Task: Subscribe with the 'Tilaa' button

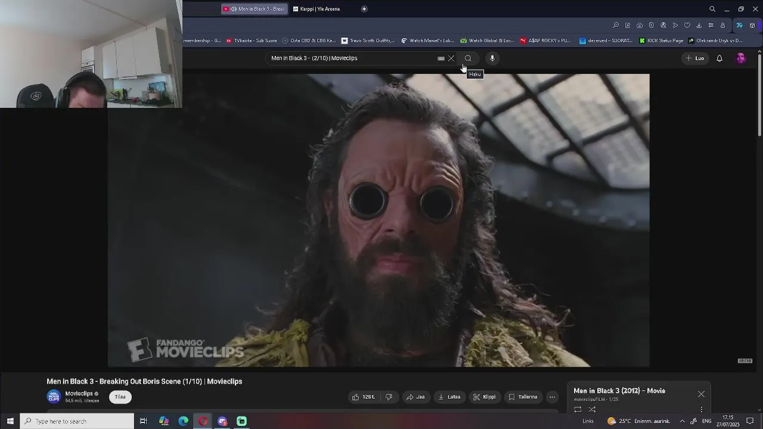Action: click(120, 397)
